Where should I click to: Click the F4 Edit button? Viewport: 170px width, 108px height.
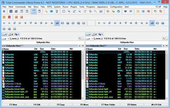pyautogui.click(x=37, y=105)
